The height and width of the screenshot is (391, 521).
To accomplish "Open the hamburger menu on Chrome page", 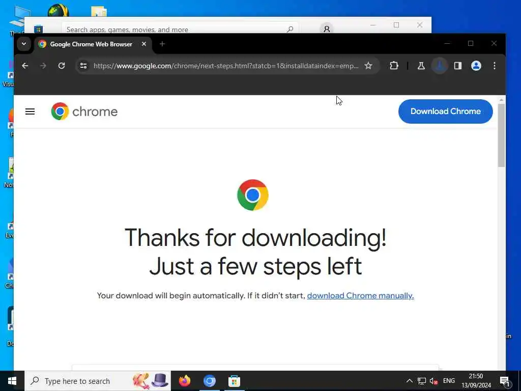I will click(x=30, y=111).
